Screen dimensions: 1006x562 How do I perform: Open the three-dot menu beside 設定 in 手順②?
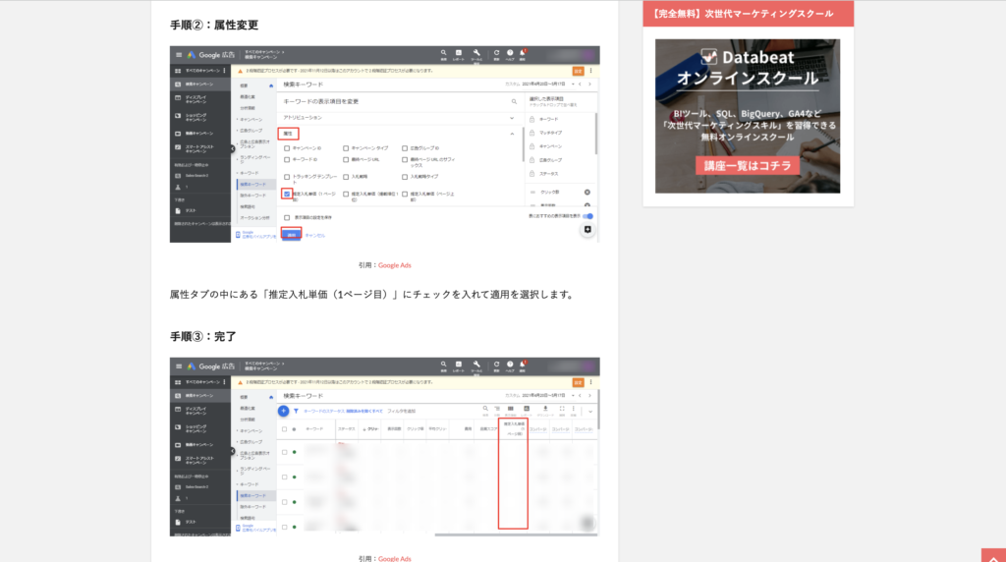pos(590,71)
